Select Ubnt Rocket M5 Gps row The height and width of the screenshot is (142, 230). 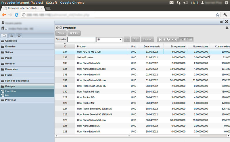[143, 92]
